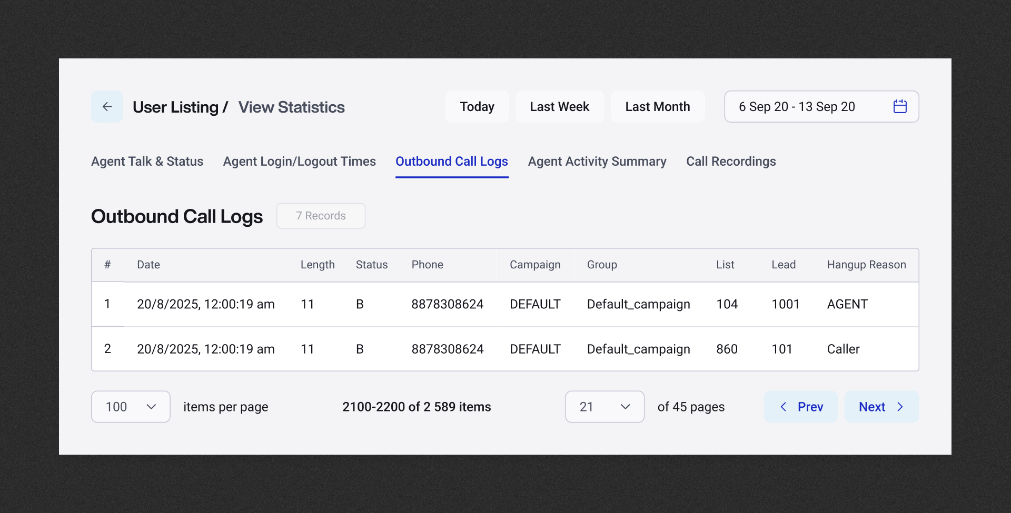This screenshot has height=513, width=1011.
Task: Open the items-per-page chevron arrow
Action: click(x=152, y=406)
